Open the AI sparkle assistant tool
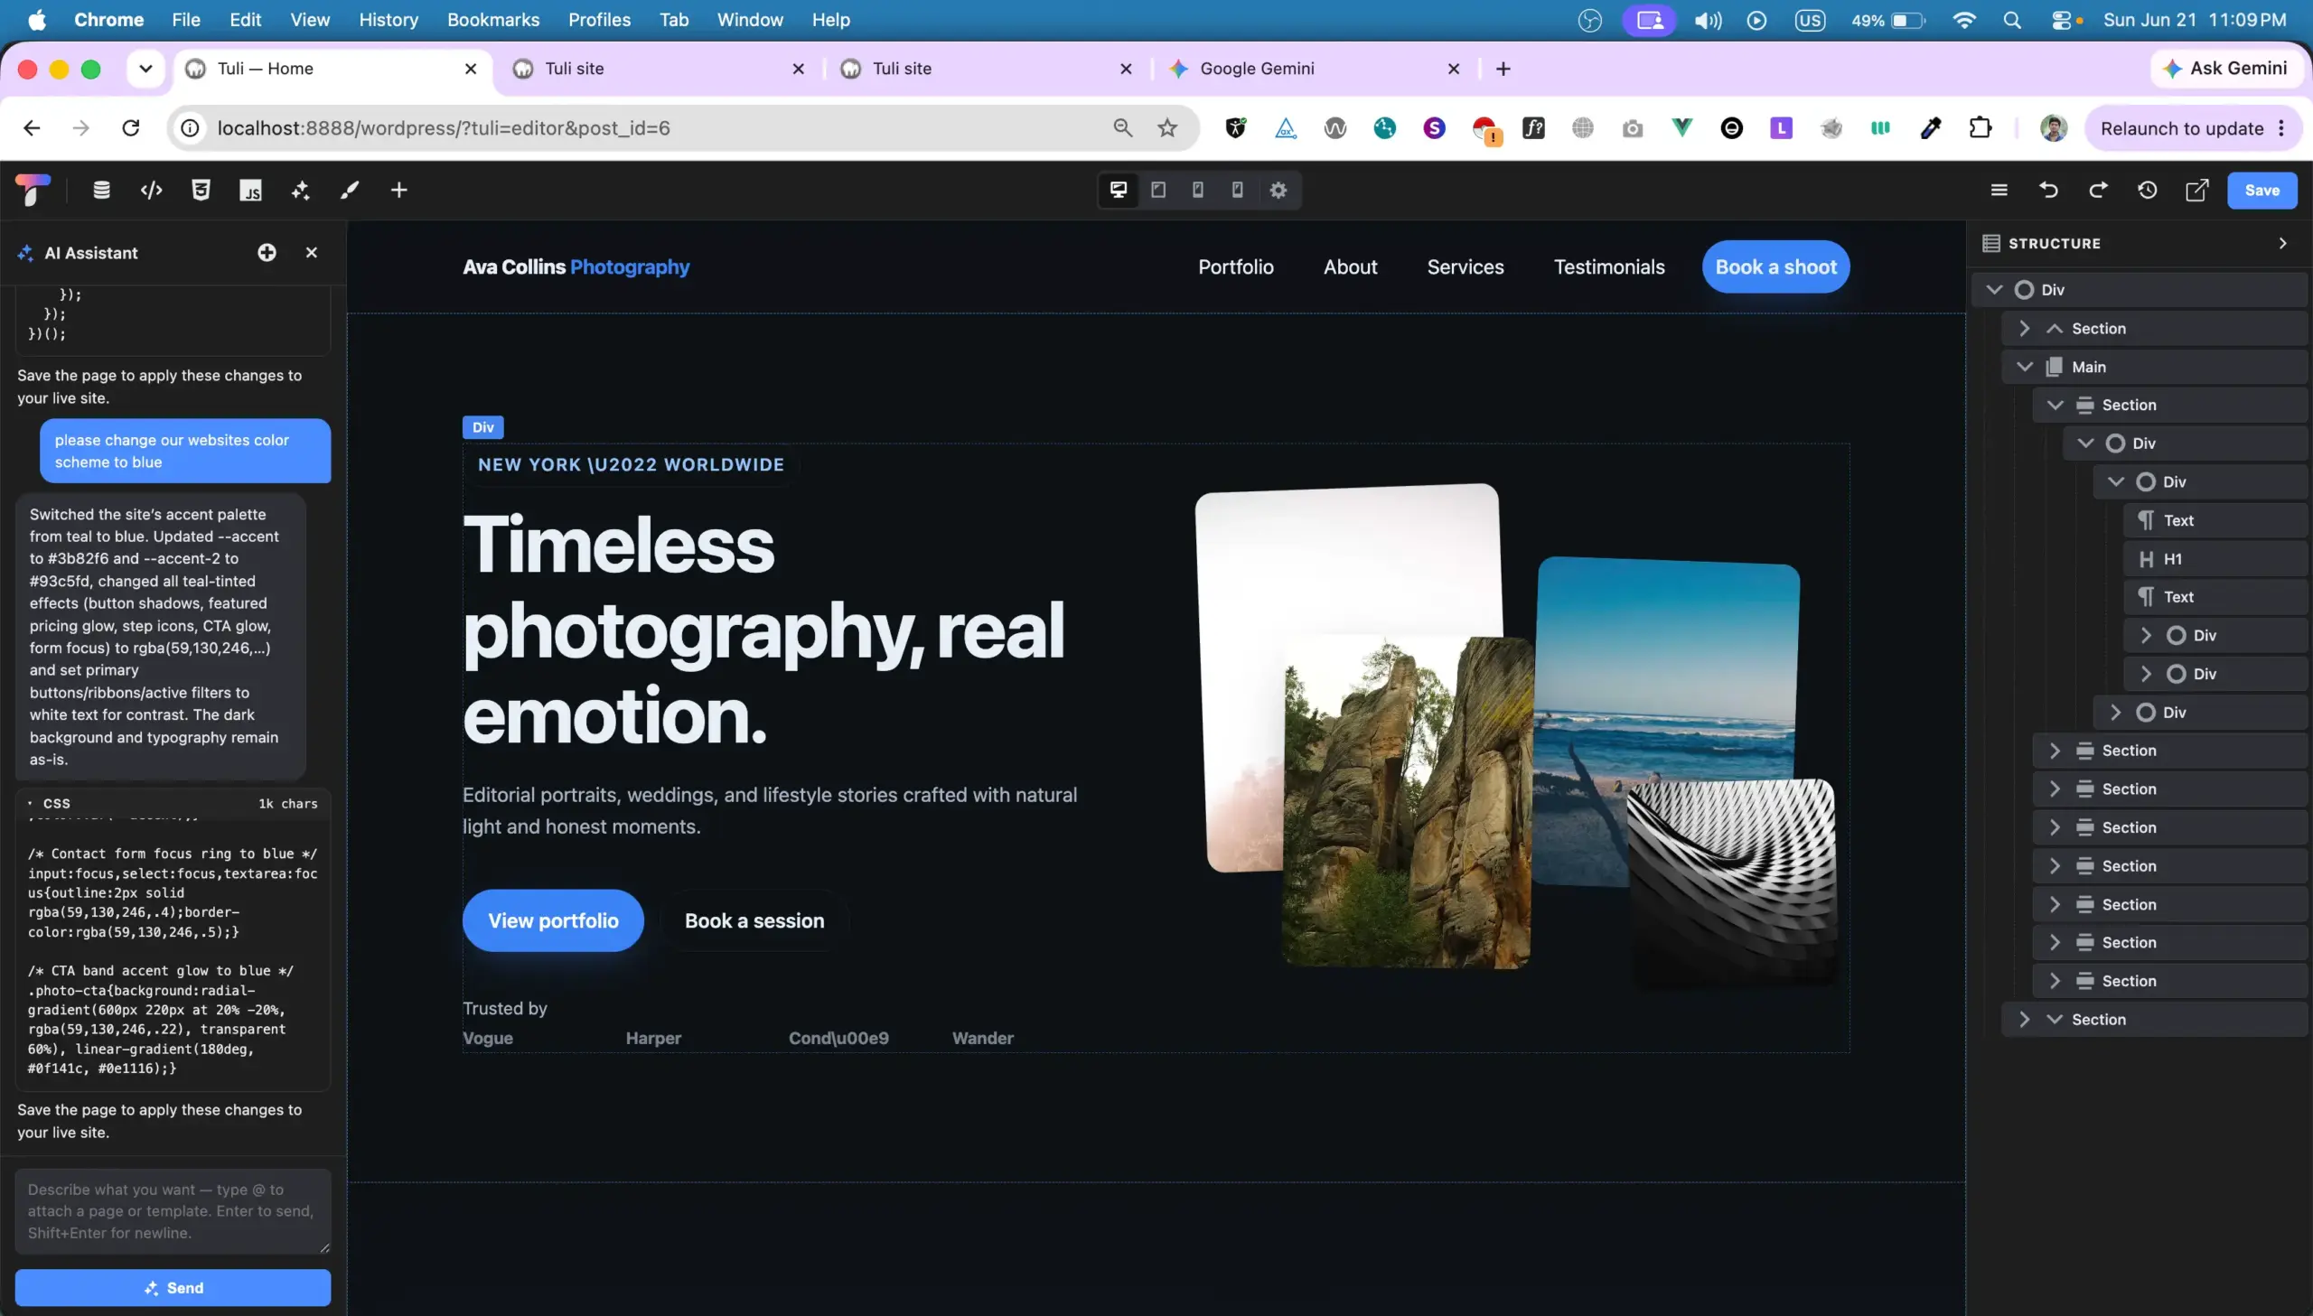 [x=300, y=190]
